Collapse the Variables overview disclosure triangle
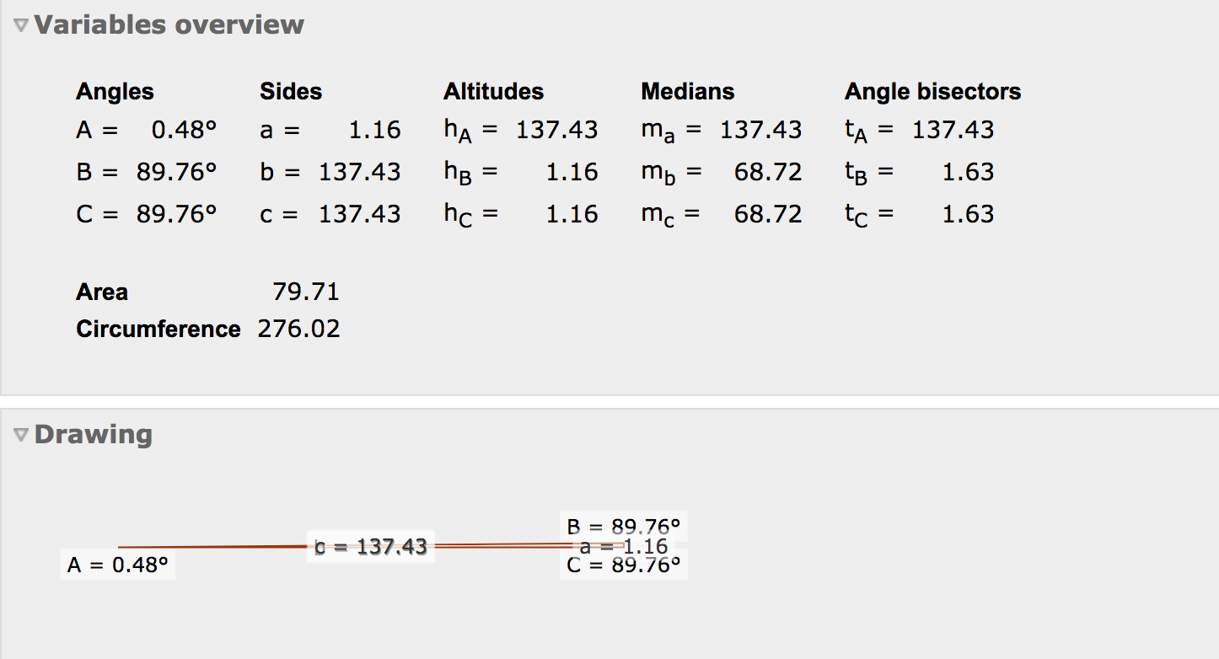Viewport: 1219px width, 659px height. [21, 26]
